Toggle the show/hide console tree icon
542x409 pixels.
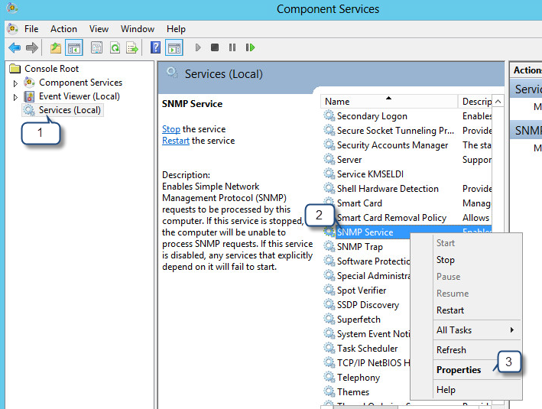[x=74, y=47]
